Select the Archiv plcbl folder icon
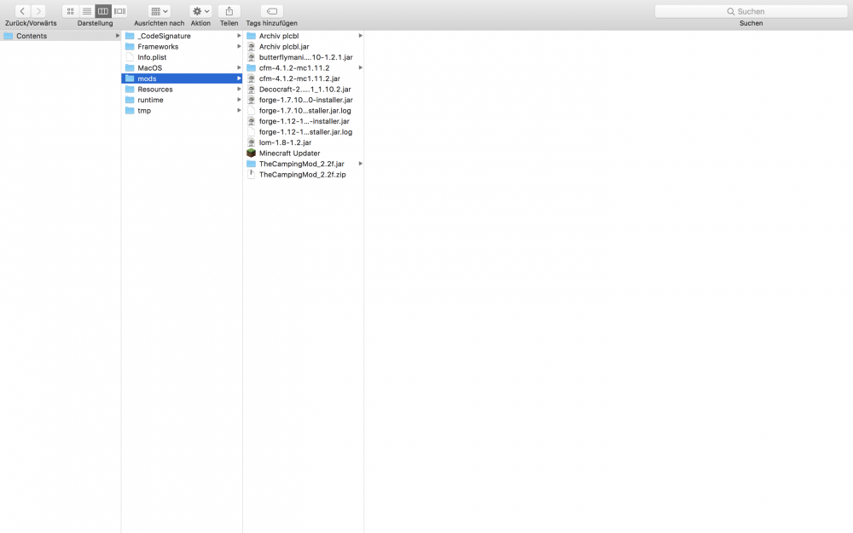Screen dimensions: 853x533 point(251,36)
